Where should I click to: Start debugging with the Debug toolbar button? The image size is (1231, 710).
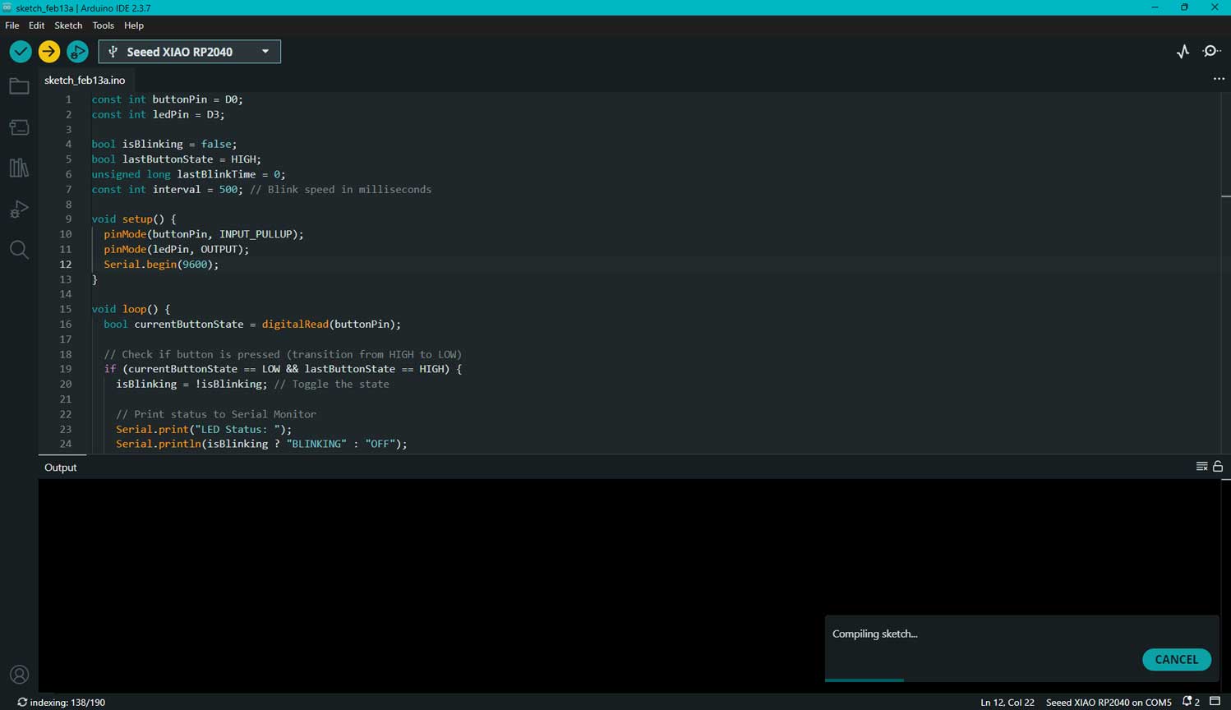[x=77, y=52]
